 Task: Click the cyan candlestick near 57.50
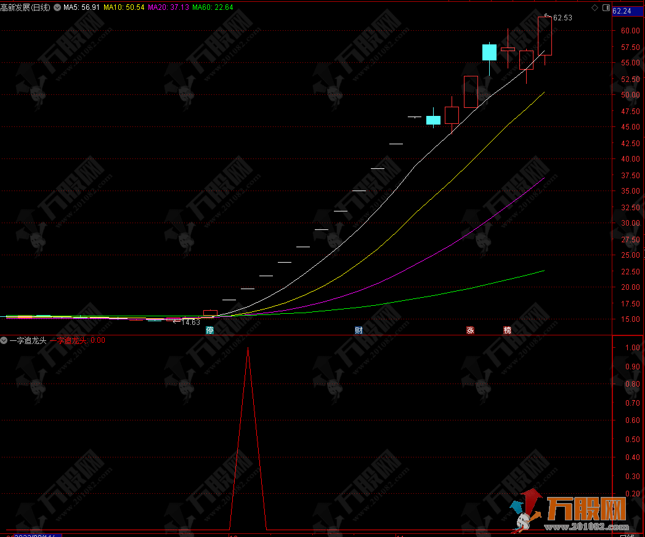point(489,52)
